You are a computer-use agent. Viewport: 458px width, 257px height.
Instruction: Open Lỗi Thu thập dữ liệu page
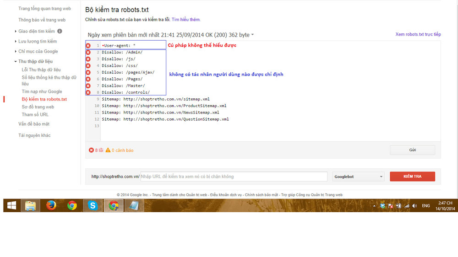[41, 70]
